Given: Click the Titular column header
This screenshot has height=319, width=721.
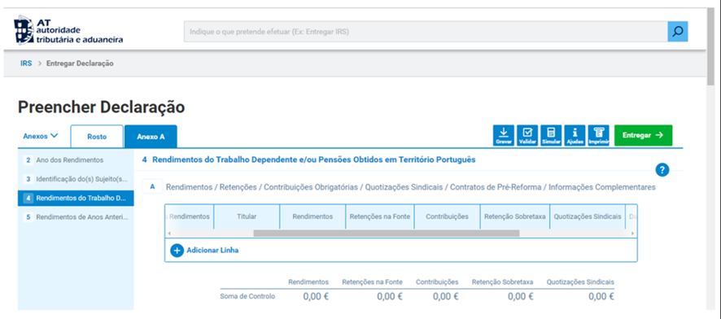Looking at the screenshot, I should tap(247, 216).
